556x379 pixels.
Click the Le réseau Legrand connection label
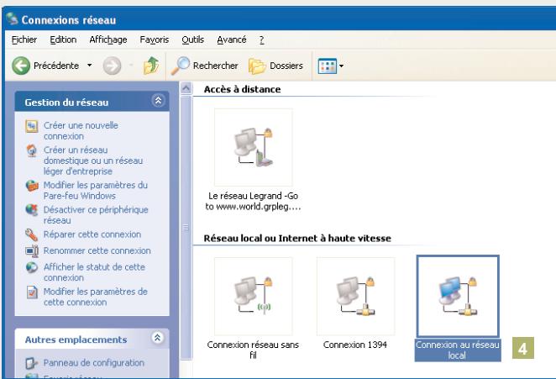click(x=253, y=201)
